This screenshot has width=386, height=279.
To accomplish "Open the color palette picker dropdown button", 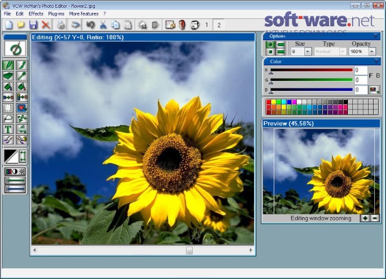I will 374,90.
